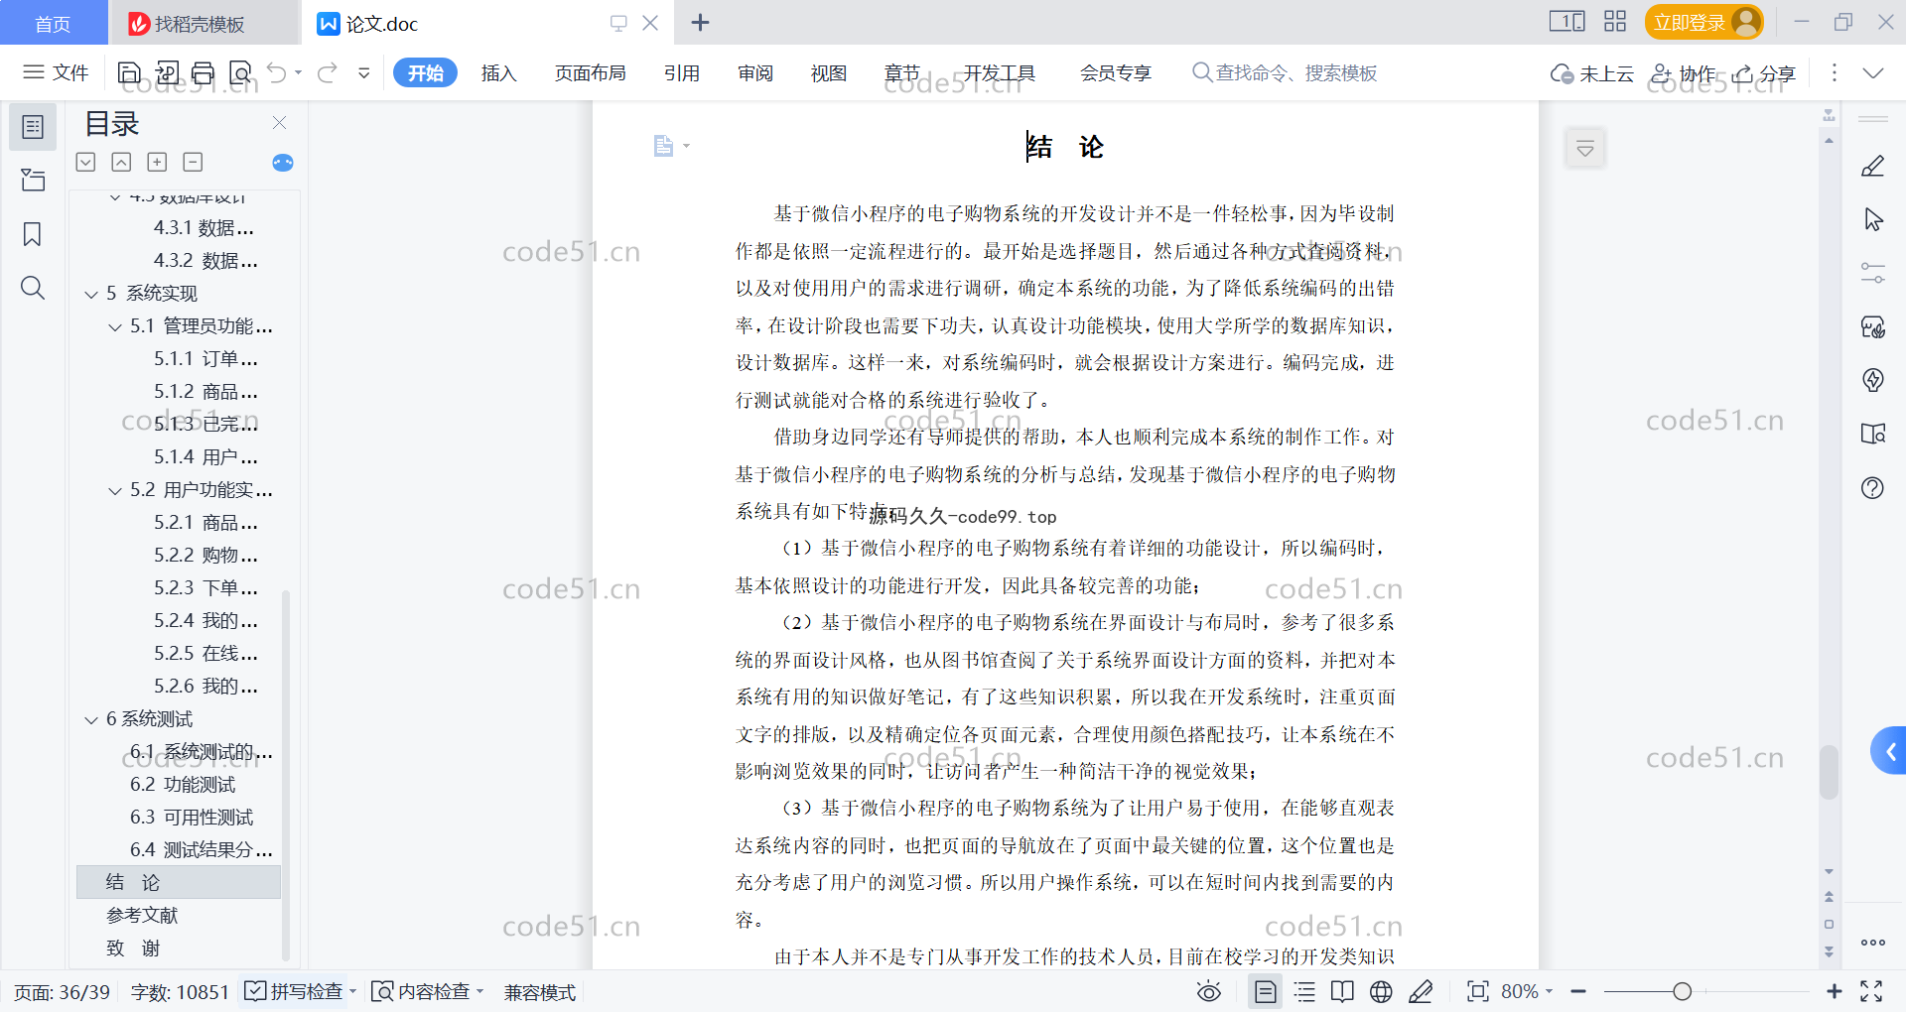Open 内容检查 dropdown

pos(480,991)
